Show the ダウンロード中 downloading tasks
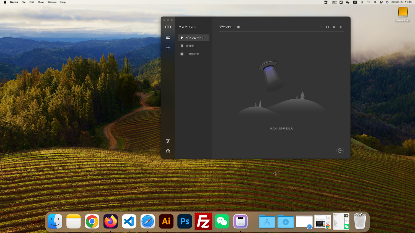 tap(194, 38)
